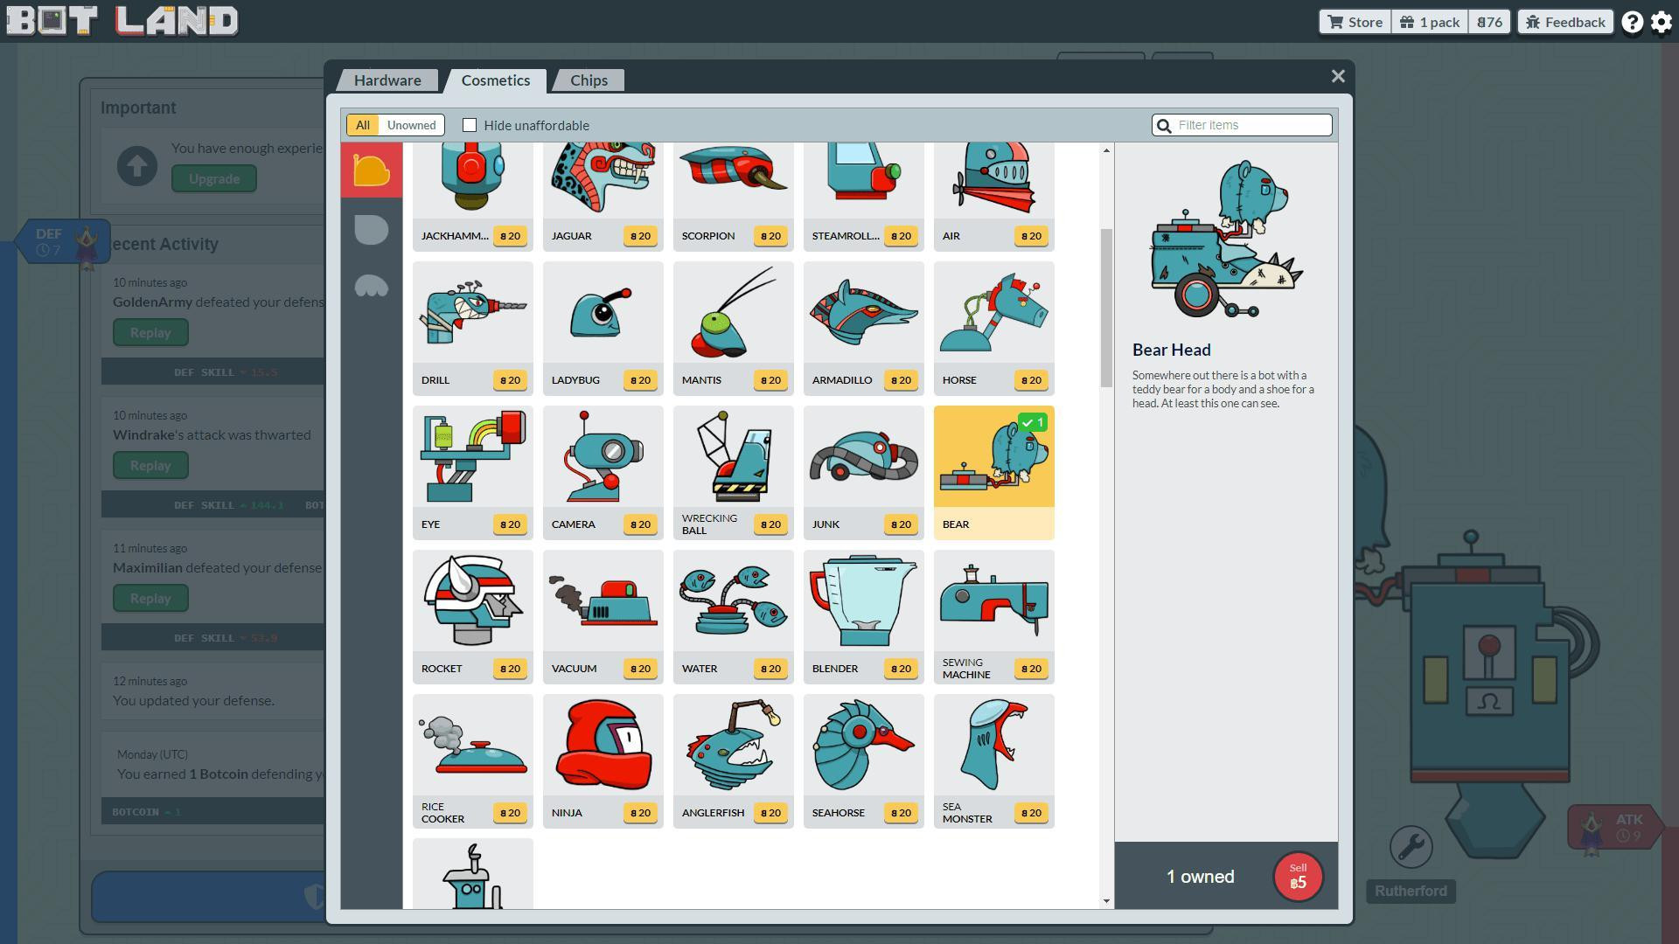Image resolution: width=1679 pixels, height=944 pixels.
Task: Pick the Seahorse head
Action: tap(863, 761)
